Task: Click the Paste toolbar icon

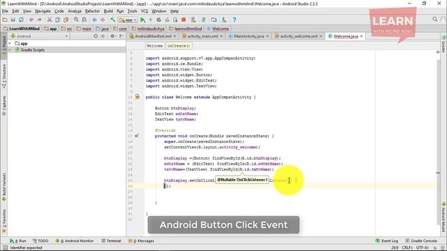Action: [x=66, y=20]
